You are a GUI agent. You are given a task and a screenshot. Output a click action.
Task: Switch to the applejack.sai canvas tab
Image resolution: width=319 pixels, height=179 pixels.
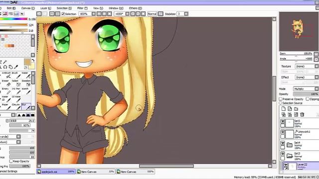[56, 172]
